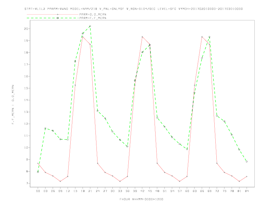This screenshot has width=269, height=208.
Task: Click the 8 tick on the y-axis
Action: [x=27, y=171]
